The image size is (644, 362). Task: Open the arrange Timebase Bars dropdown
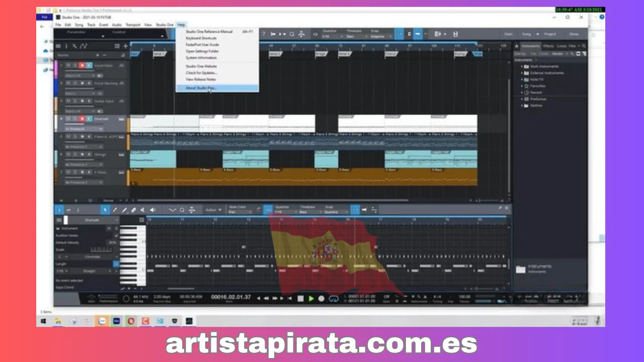tap(357, 37)
